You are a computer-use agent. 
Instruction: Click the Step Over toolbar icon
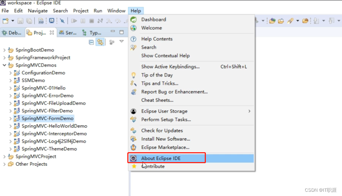(118, 21)
